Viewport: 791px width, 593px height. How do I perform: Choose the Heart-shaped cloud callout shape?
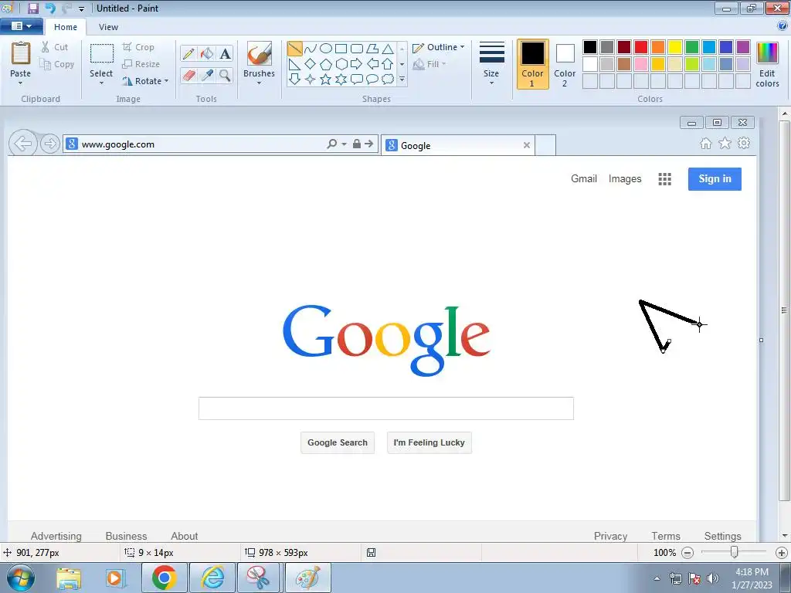388,80
